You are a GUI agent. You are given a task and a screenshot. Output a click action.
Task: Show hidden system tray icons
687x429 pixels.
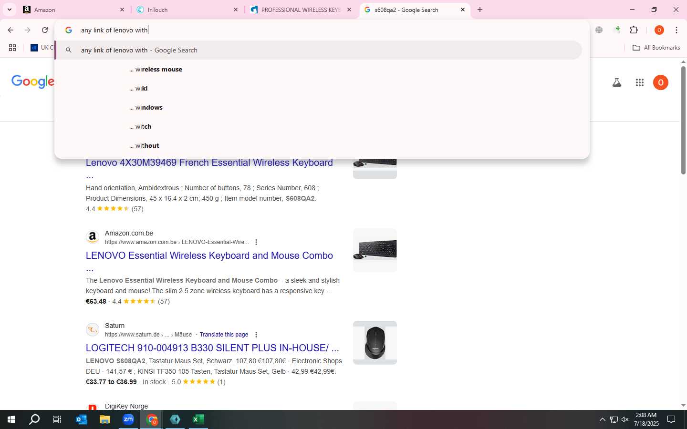(x=602, y=419)
